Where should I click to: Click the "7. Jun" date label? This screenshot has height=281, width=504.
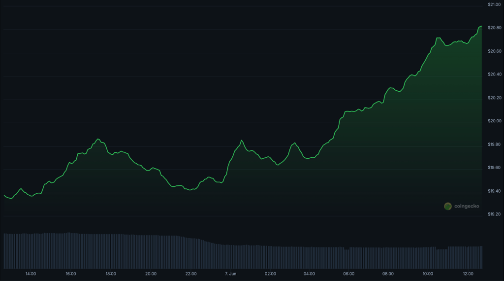[x=230, y=274]
